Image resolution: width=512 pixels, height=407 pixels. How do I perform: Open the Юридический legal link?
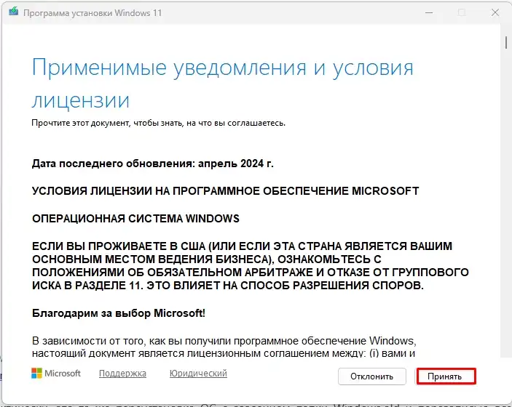(198, 374)
